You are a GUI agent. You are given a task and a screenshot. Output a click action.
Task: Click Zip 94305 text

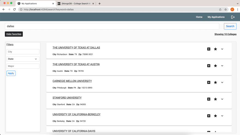pyautogui.click(x=81, y=105)
